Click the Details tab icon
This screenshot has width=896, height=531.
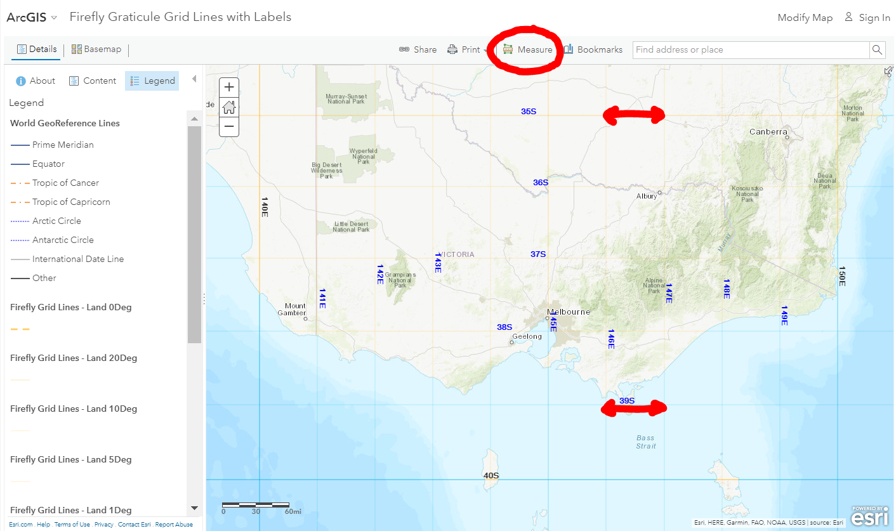tap(22, 49)
